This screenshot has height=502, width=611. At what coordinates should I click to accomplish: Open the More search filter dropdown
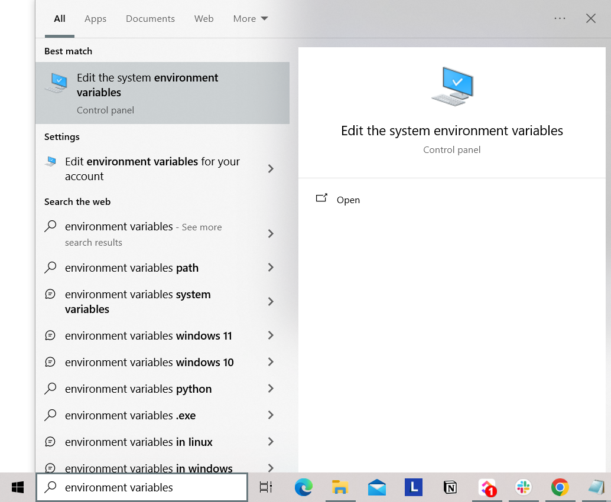point(250,18)
